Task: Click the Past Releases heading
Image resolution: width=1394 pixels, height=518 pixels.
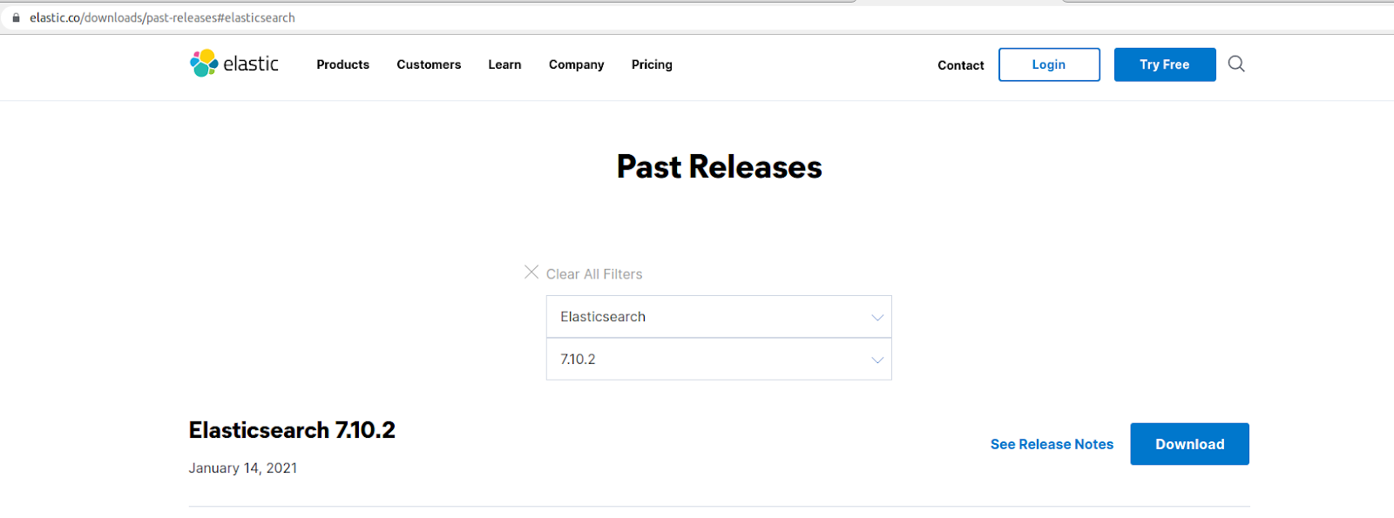Action: pyautogui.click(x=719, y=166)
